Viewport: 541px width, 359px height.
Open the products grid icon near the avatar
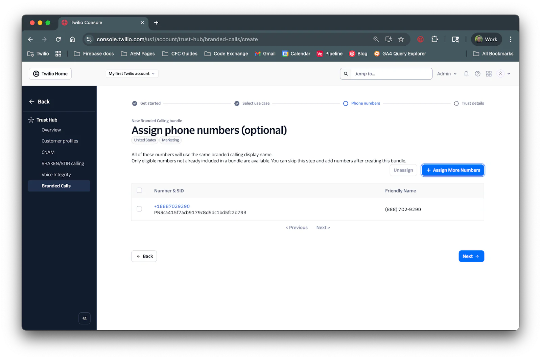pos(488,73)
